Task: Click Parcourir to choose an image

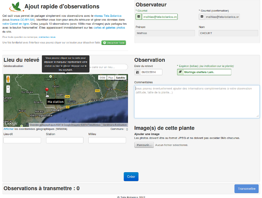Action: tap(144, 145)
